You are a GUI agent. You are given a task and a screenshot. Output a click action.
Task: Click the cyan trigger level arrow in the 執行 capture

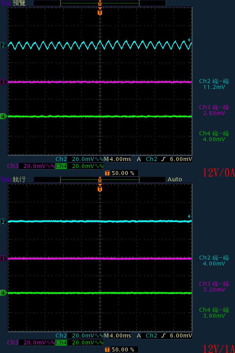(189, 217)
